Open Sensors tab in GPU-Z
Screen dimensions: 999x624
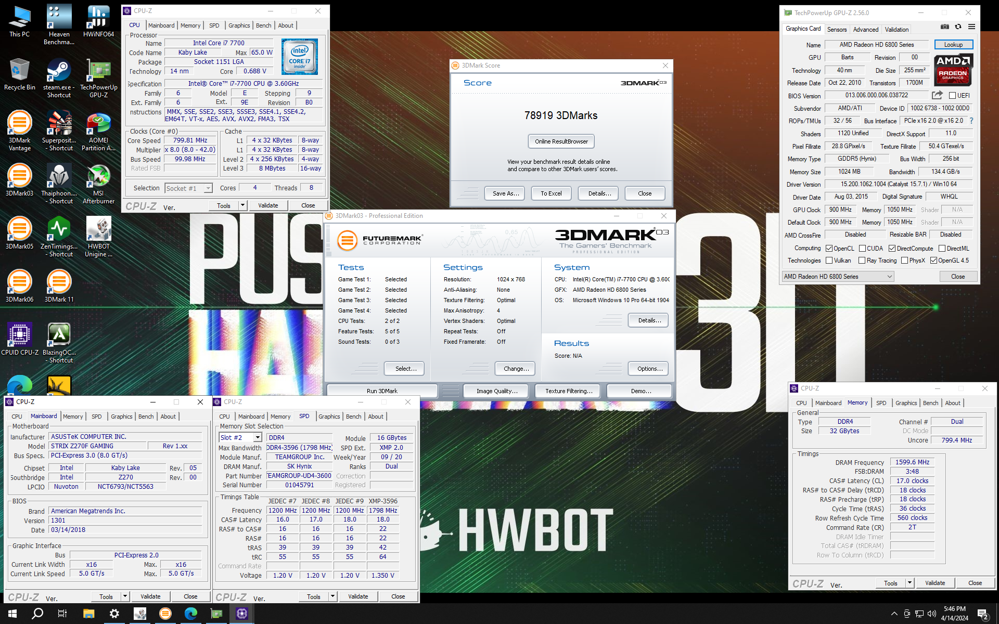837,30
